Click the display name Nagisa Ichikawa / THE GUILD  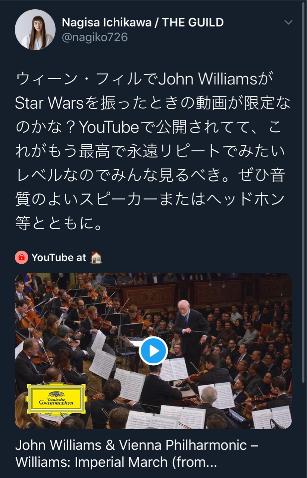(143, 22)
